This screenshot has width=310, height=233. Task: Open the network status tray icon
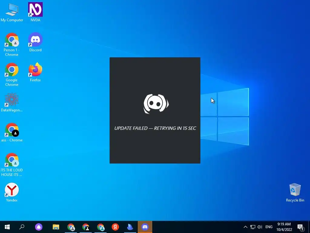coord(253,227)
